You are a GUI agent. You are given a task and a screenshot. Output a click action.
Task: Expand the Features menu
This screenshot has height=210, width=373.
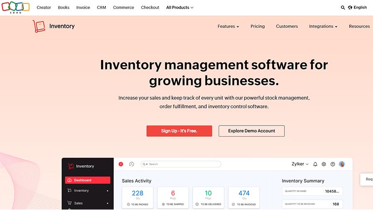click(x=228, y=26)
